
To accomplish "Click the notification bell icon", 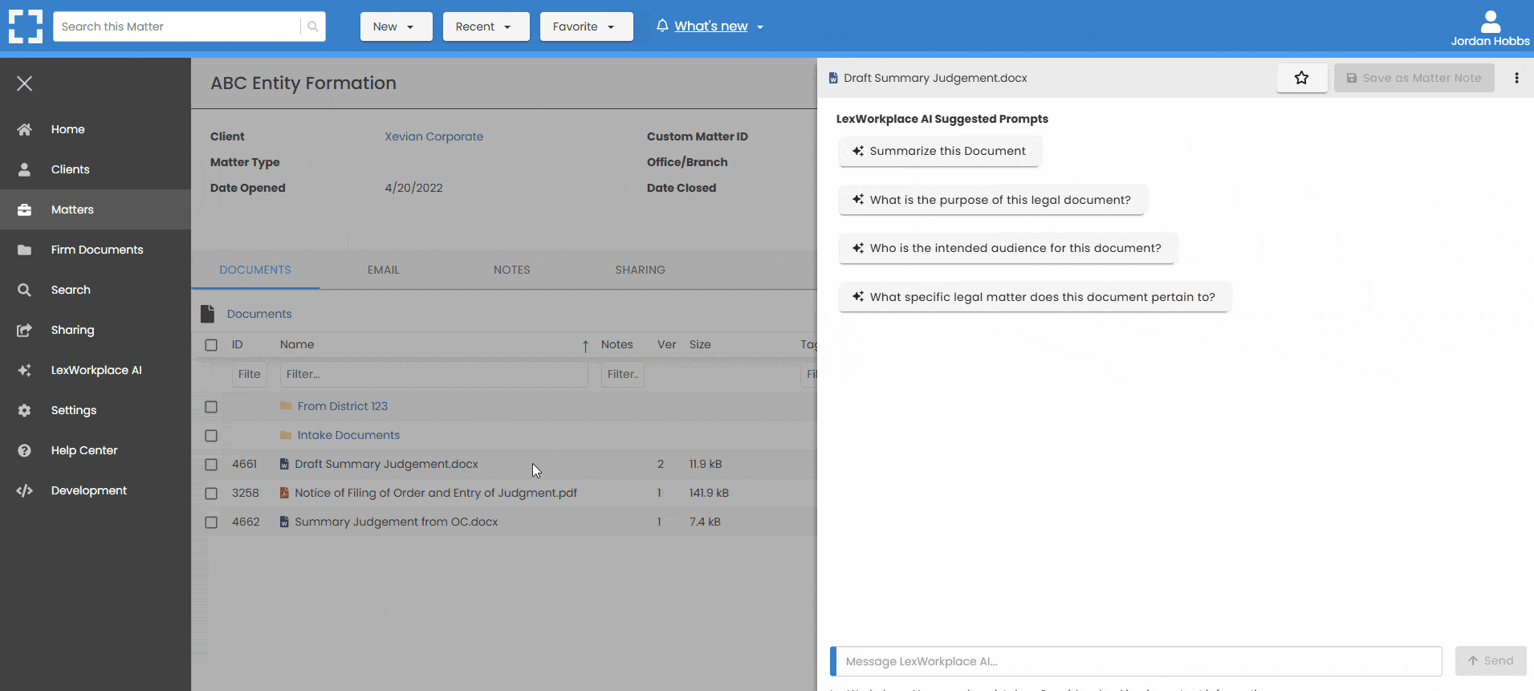I will (x=662, y=26).
